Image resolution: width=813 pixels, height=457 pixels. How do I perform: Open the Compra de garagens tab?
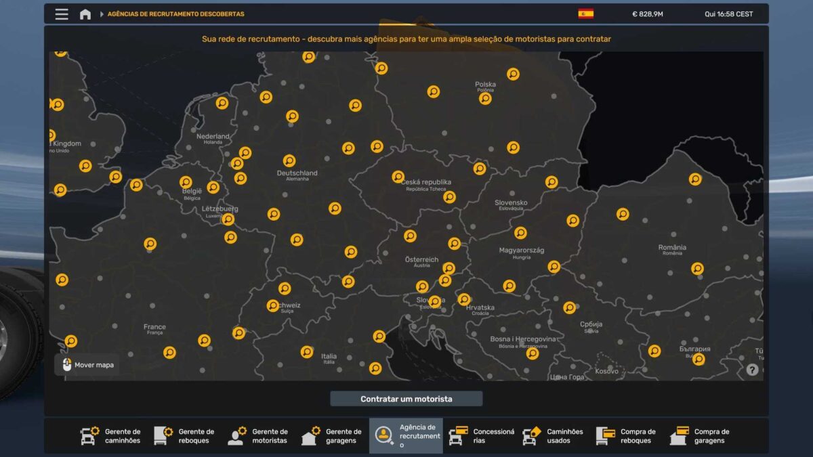point(701,436)
